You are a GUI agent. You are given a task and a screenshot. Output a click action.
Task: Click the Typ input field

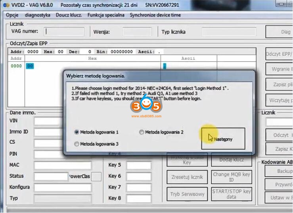point(63,199)
